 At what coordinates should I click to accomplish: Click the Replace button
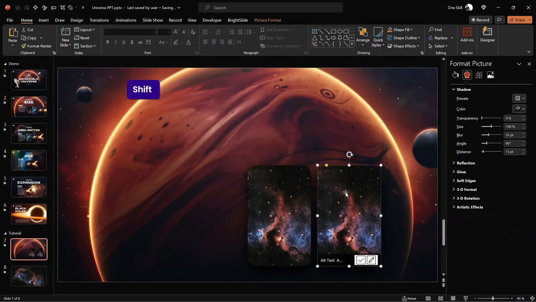pos(441,38)
